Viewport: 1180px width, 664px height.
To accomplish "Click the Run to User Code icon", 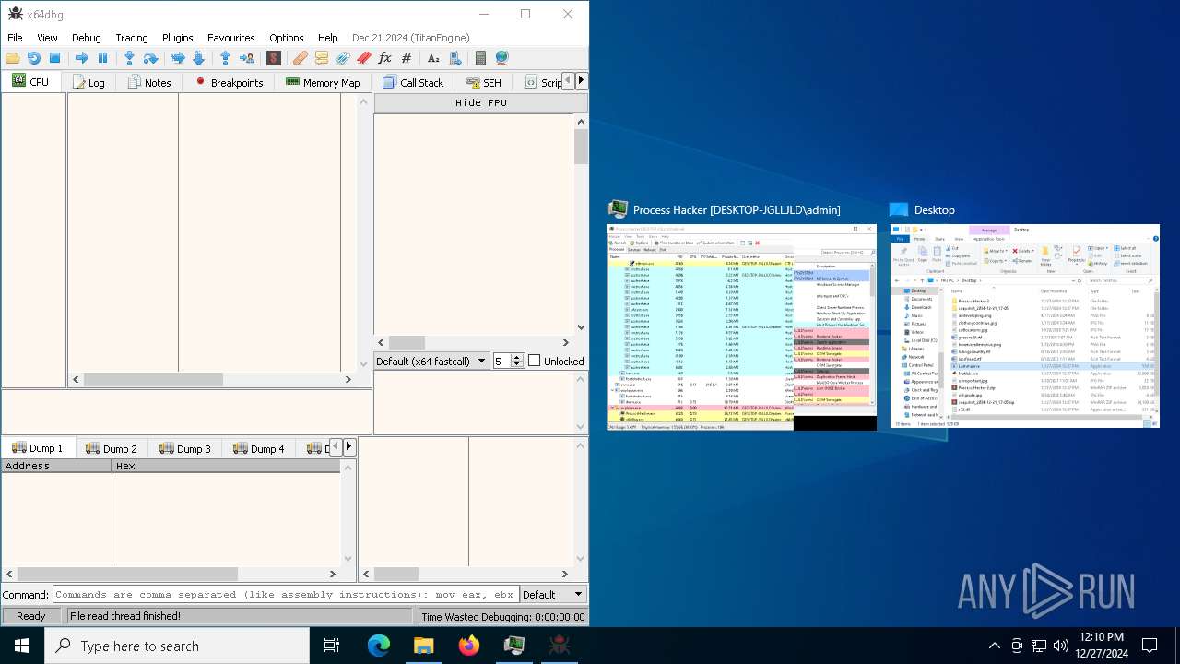I will 247,58.
